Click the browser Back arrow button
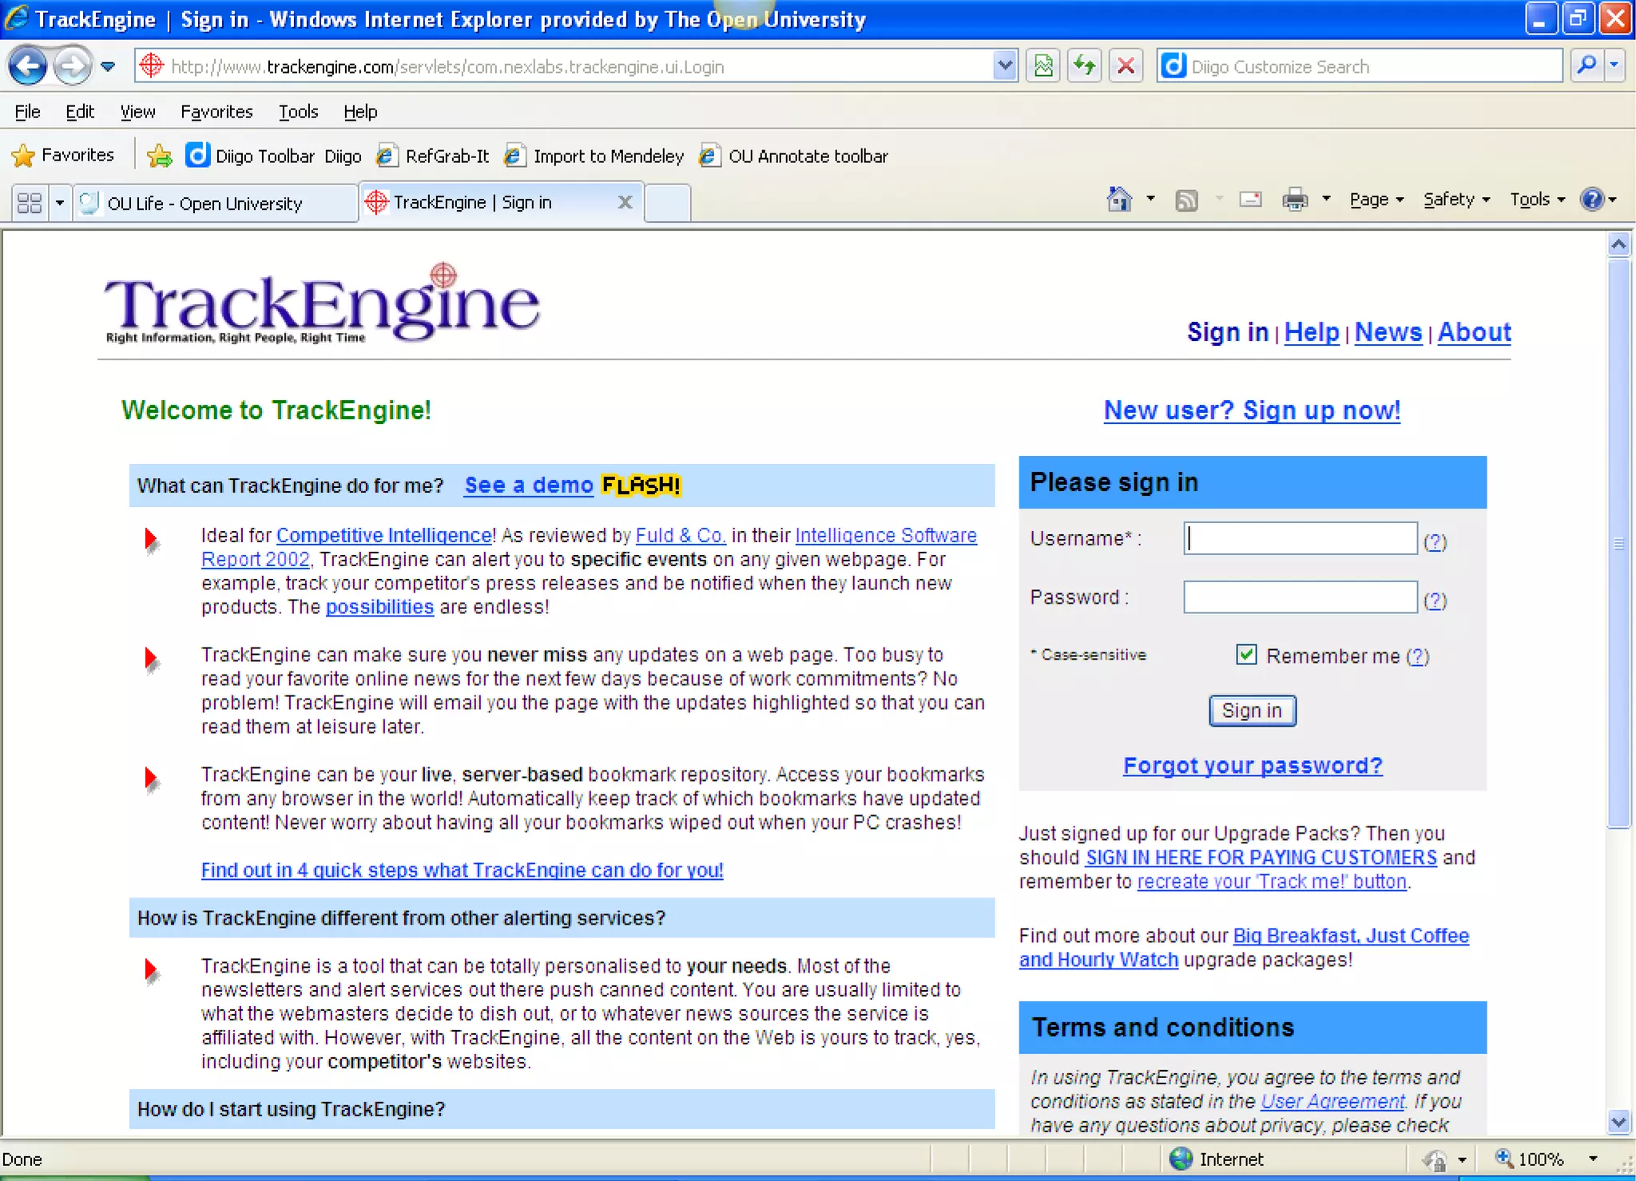 (29, 65)
